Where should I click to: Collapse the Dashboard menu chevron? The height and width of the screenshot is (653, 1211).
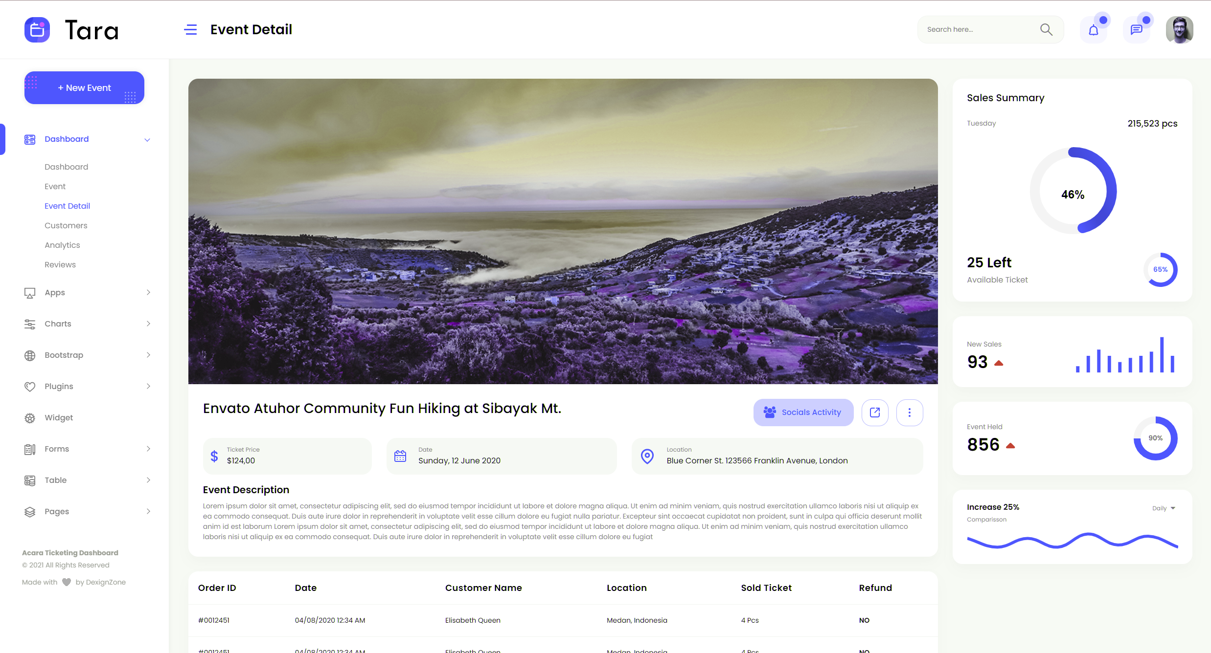pos(147,140)
